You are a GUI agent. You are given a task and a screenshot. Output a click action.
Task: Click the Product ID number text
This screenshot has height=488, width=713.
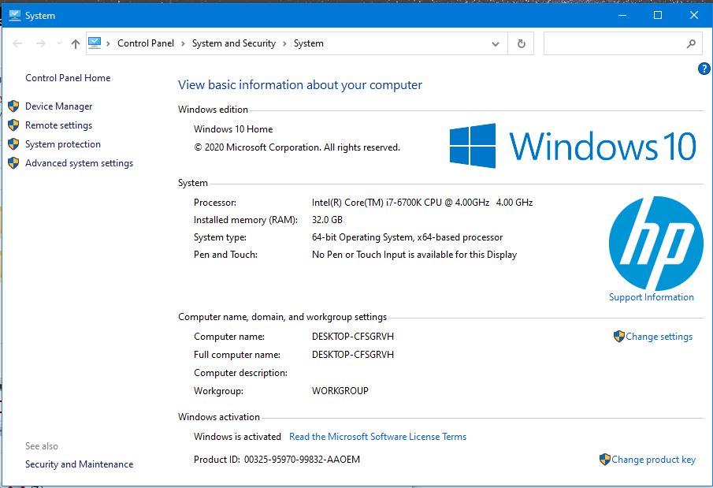(x=302, y=460)
